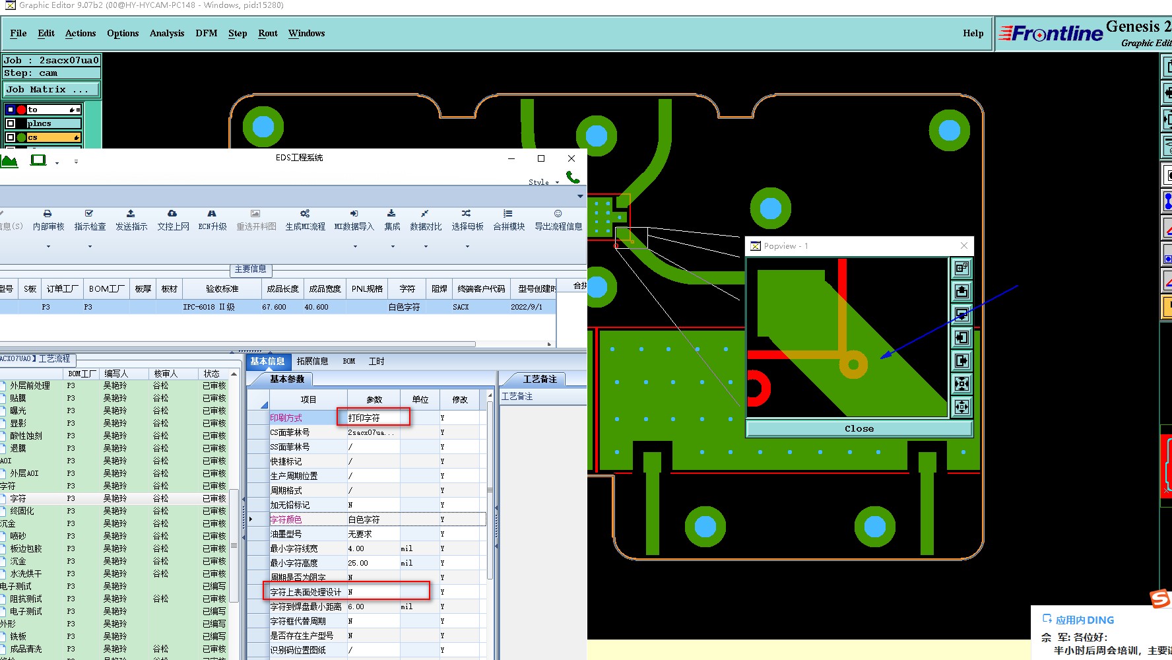Screen dimensions: 1172x660
Task: Open the 选择母板 dropdown arrow
Action: click(x=467, y=246)
